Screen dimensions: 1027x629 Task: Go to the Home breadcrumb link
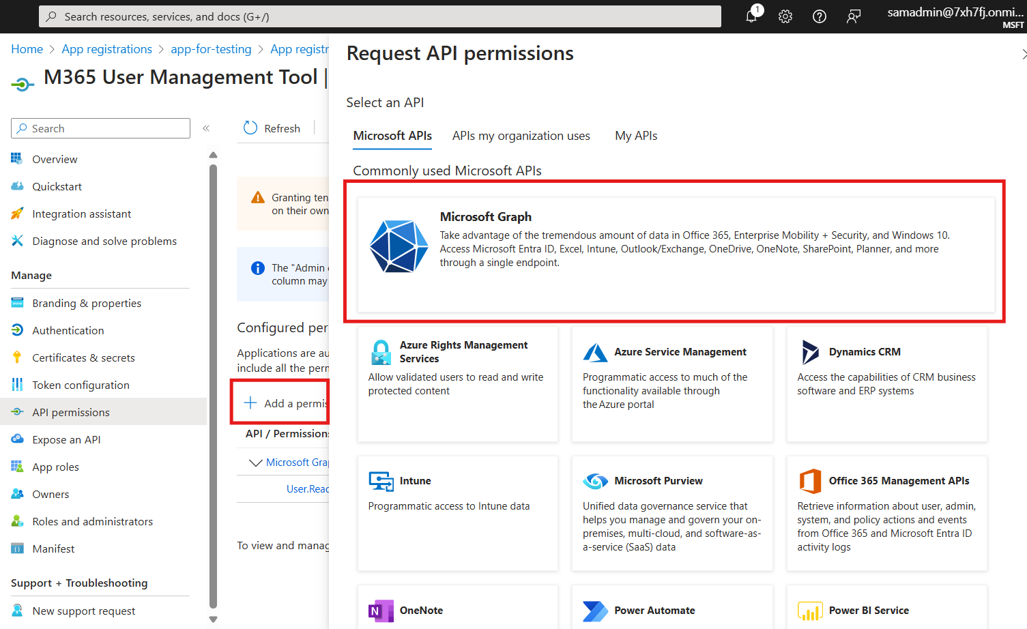(x=27, y=49)
